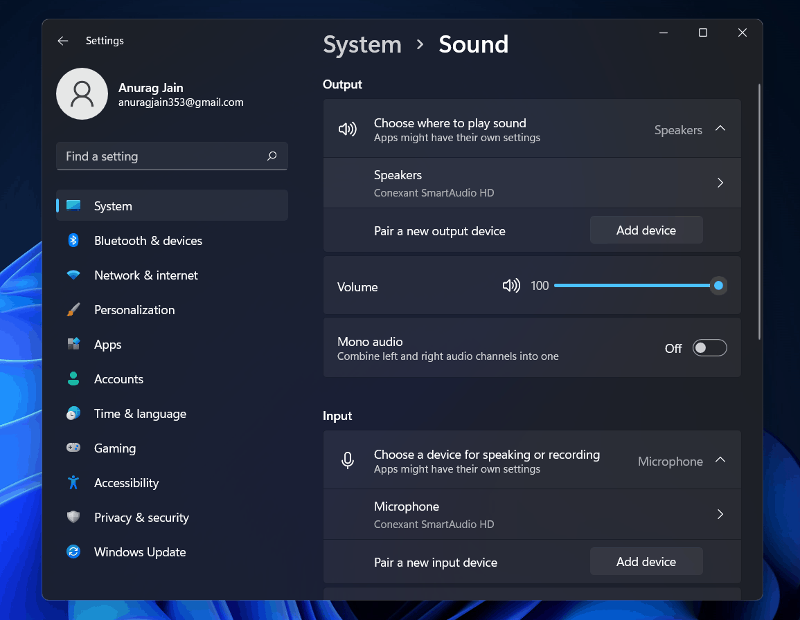
Task: Go to Windows Update
Action: click(172, 552)
